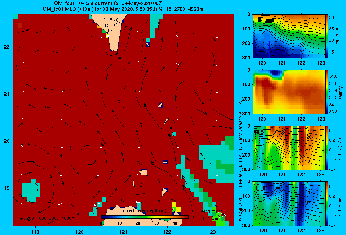Click the title line "OM_fc01 10-15m current for 08-May-2020 00Z"
The image size is (346, 235).
108,3
